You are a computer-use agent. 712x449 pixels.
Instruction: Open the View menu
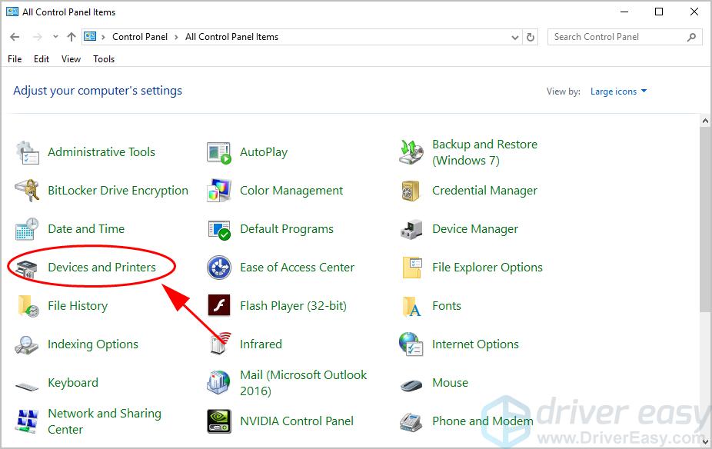pyautogui.click(x=71, y=58)
